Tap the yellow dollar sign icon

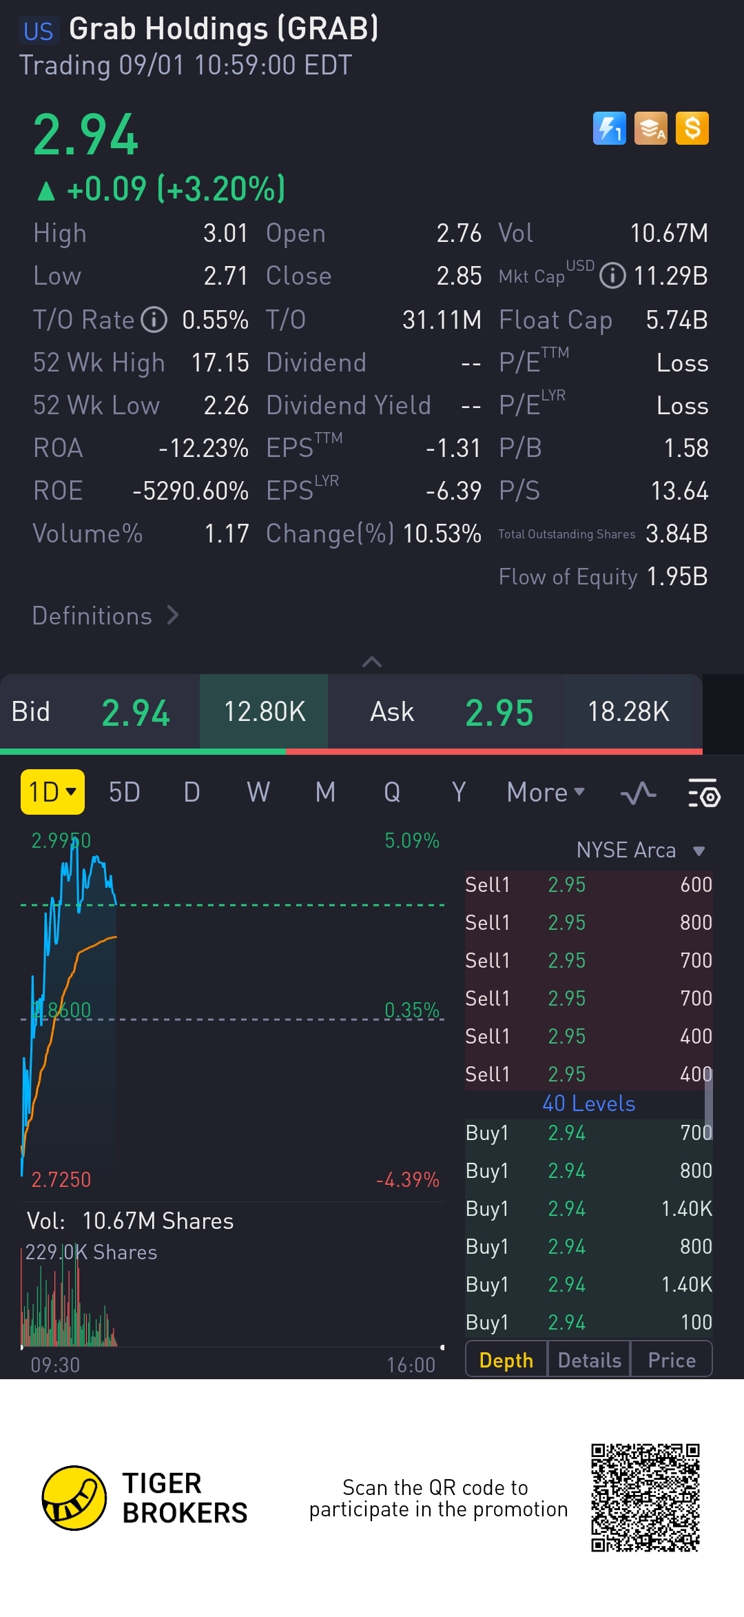tap(692, 128)
